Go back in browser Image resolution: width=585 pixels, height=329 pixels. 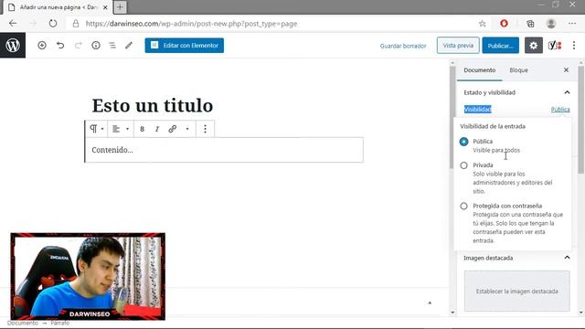click(13, 24)
